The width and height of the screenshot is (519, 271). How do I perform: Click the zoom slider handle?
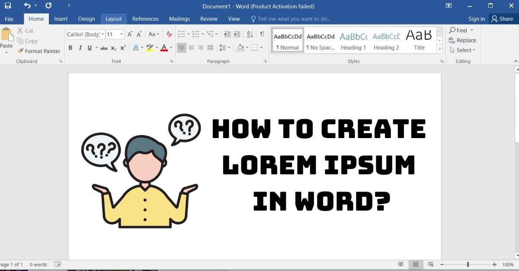coord(468,265)
